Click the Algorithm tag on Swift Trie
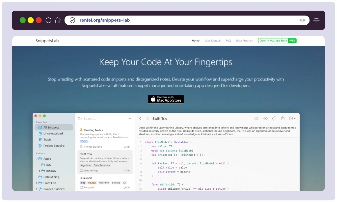The width and height of the screenshot is (337, 202). (x=86, y=166)
